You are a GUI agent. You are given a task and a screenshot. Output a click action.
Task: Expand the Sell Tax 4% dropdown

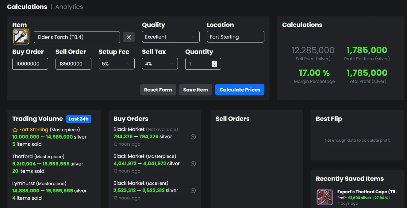coord(160,64)
